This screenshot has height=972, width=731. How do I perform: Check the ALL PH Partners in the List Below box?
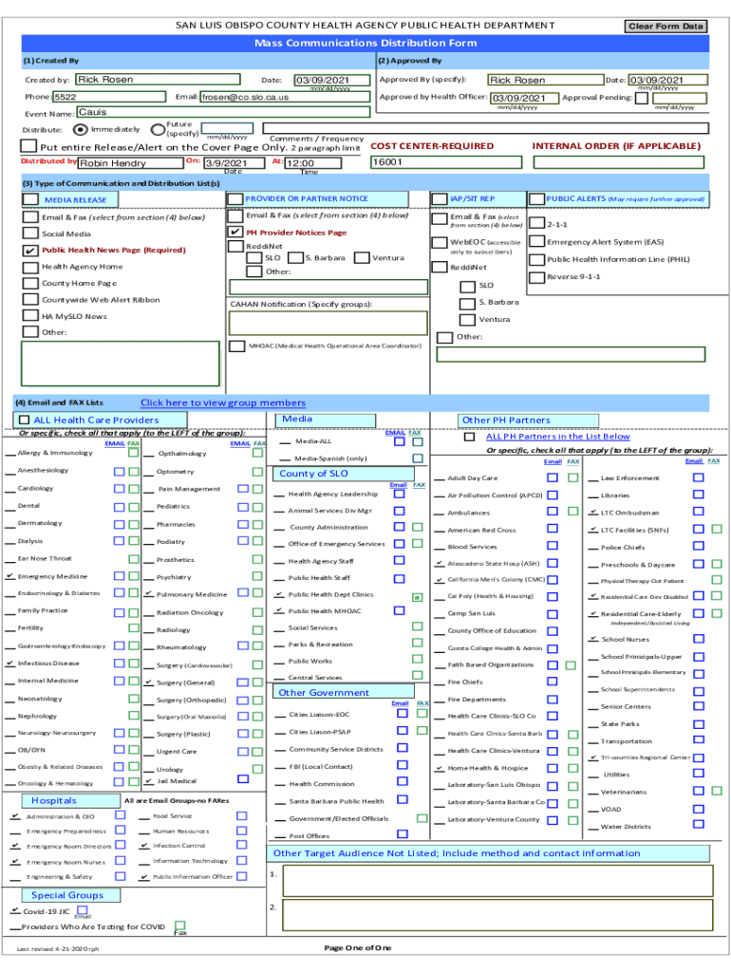click(x=469, y=438)
